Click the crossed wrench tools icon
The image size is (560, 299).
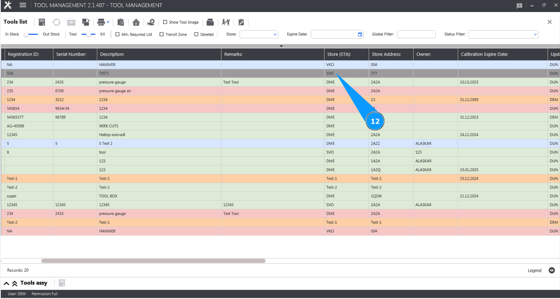click(x=226, y=22)
